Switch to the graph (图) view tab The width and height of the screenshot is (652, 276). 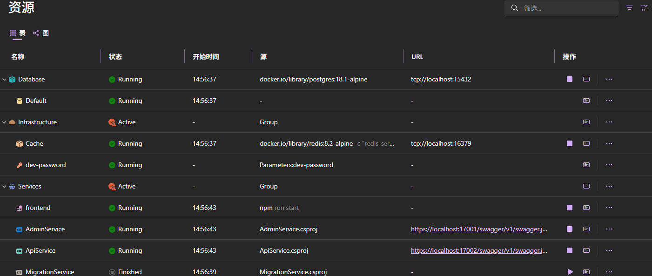(41, 33)
